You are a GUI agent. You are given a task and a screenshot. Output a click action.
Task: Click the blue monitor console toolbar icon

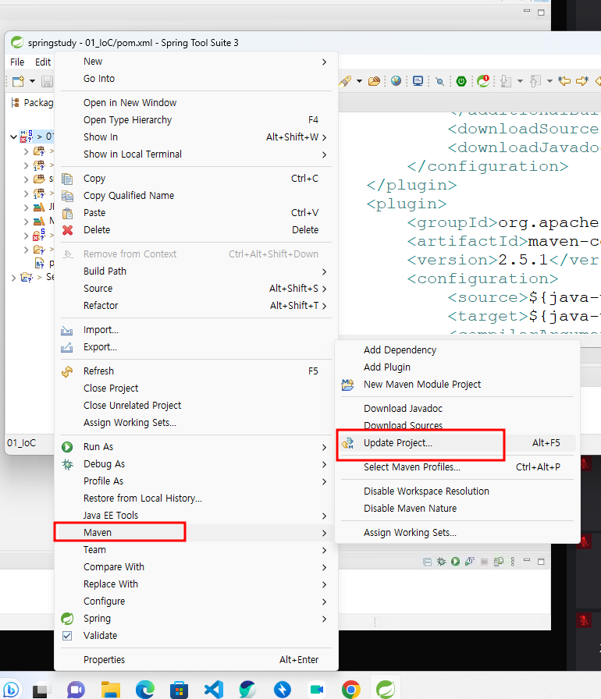pos(418,80)
